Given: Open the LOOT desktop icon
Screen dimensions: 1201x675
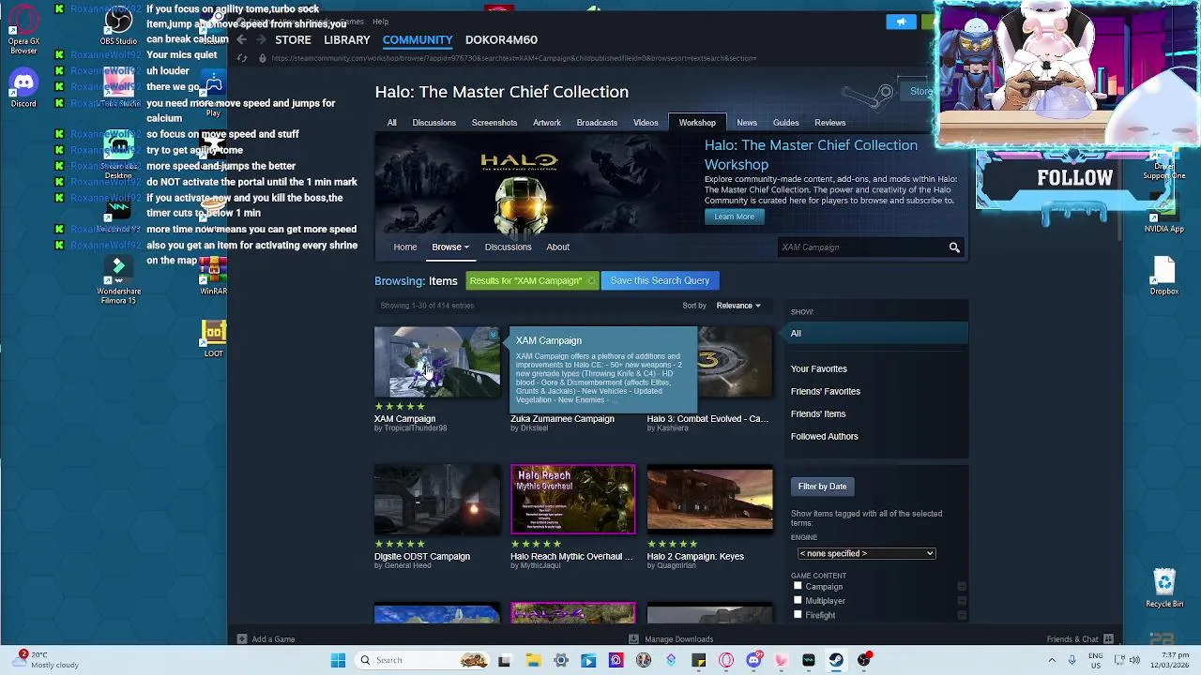Looking at the screenshot, I should [x=214, y=338].
